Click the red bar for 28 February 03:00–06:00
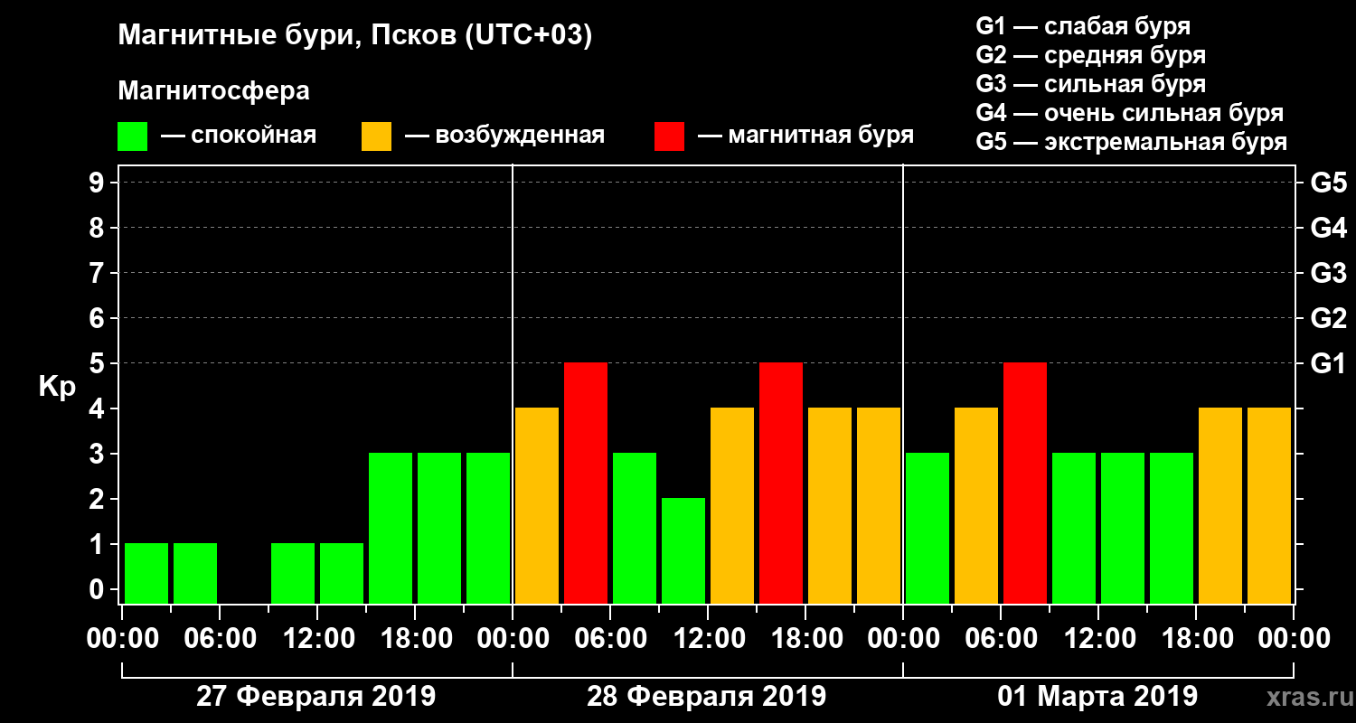This screenshot has height=723, width=1356. coord(586,484)
